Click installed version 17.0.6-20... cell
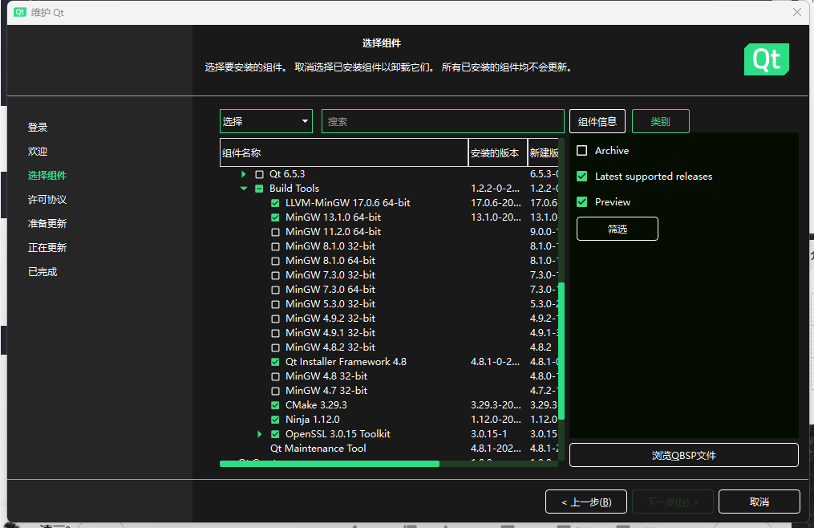814x528 pixels. (496, 203)
